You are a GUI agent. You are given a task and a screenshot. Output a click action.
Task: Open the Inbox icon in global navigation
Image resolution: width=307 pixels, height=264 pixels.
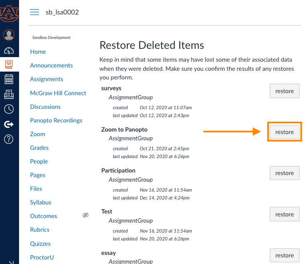(x=9, y=94)
